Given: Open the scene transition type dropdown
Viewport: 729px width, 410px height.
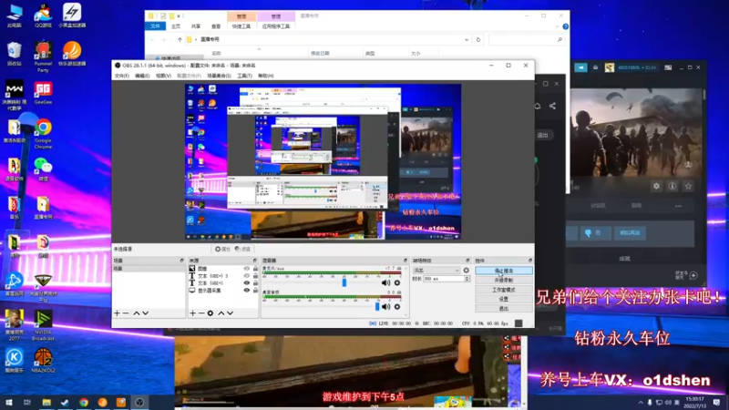Looking at the screenshot, I should tap(436, 270).
